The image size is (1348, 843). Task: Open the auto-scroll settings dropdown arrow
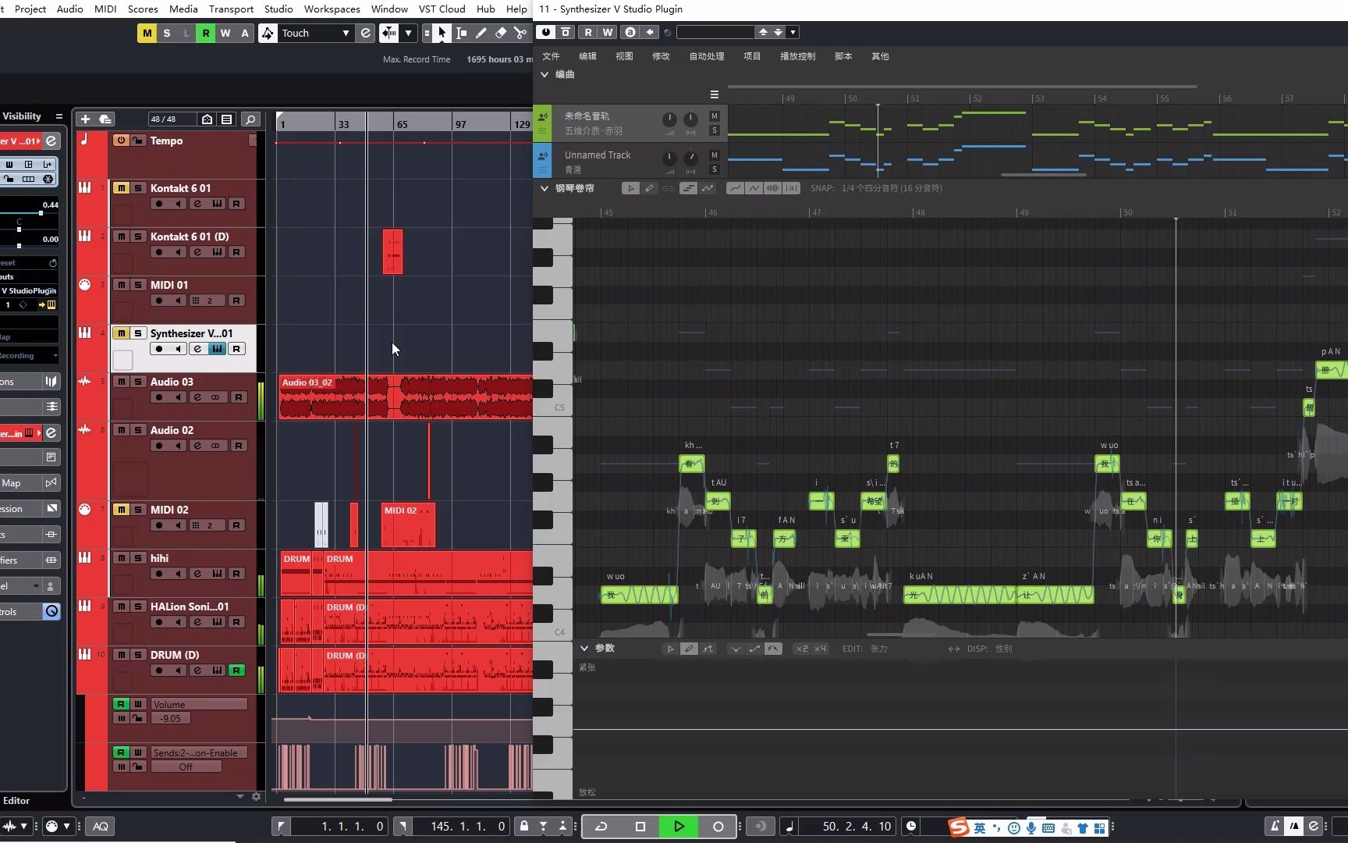point(408,33)
